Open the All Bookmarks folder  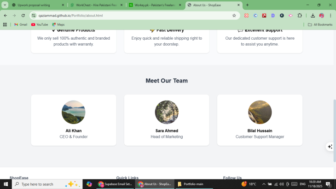point(320,24)
